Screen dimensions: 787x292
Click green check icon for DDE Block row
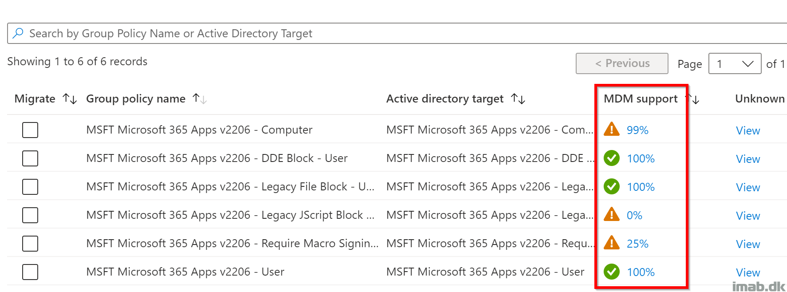point(612,158)
